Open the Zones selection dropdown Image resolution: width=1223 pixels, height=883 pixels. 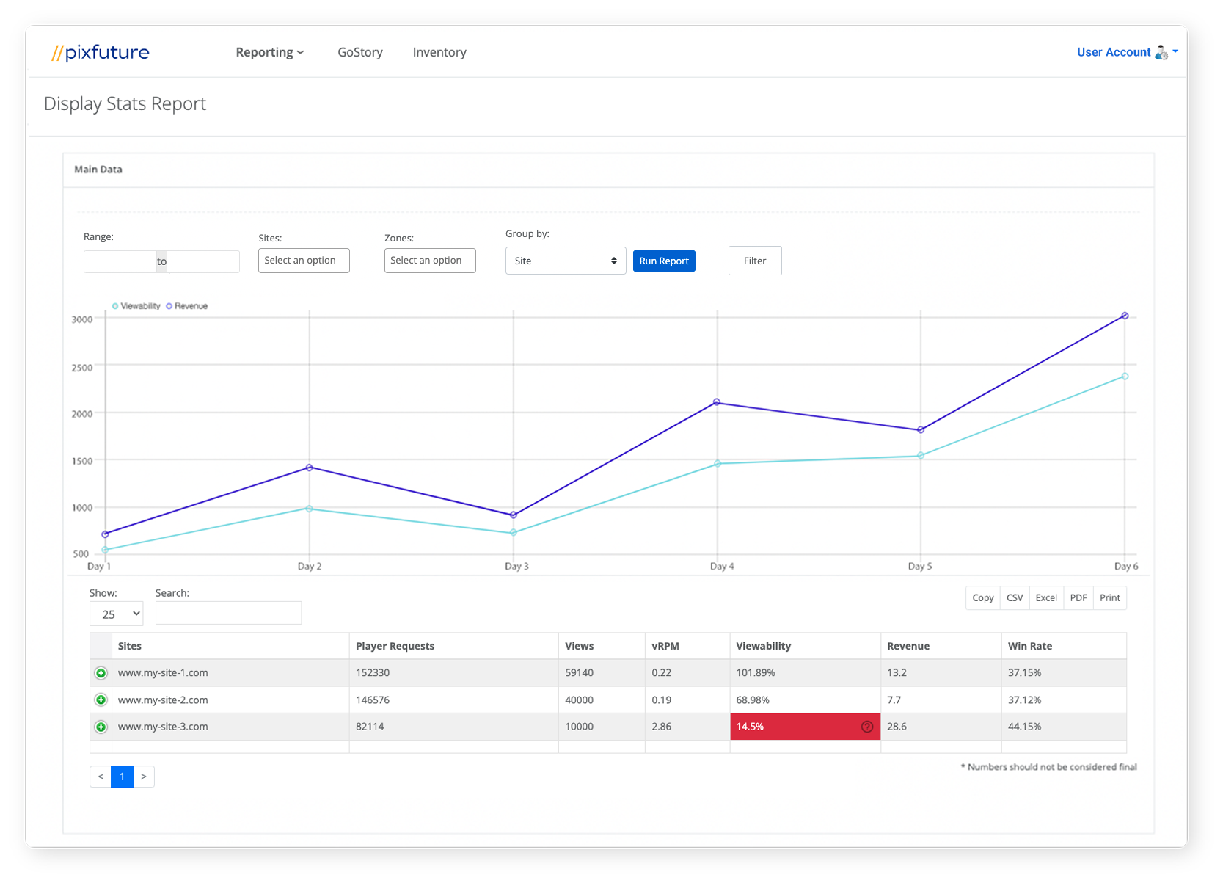[x=429, y=260]
